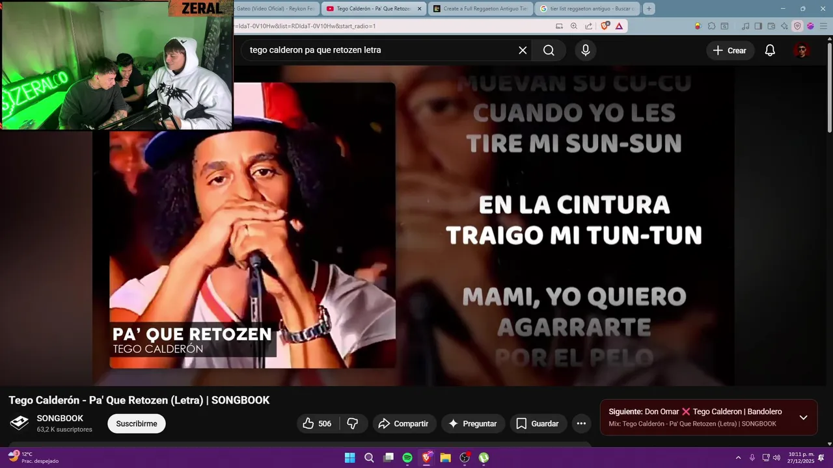Viewport: 833px width, 468px height.
Task: Open File Explorer from the taskbar
Action: pos(446,458)
